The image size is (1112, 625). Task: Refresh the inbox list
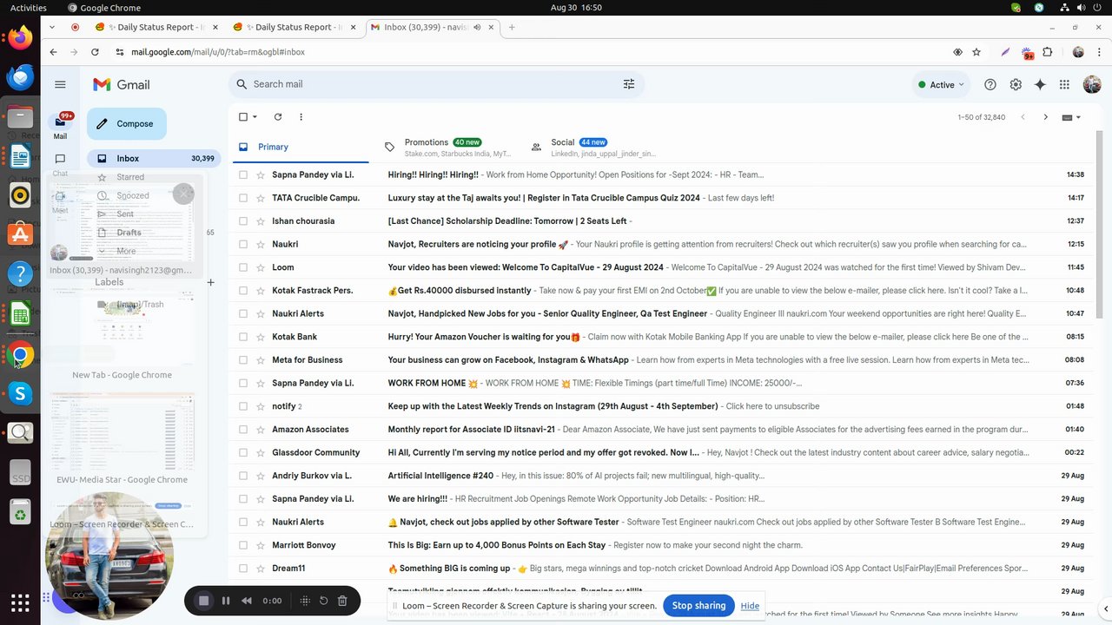(x=278, y=117)
